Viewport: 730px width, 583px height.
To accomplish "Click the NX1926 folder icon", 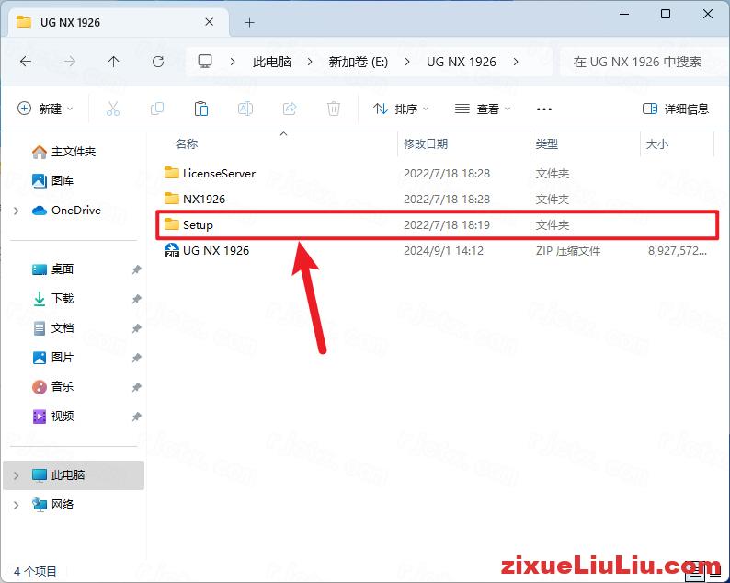I will click(x=171, y=199).
